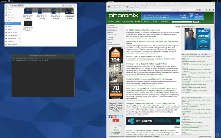Open Videos in the Files sidebar
This screenshot has height=138, width=221.
point(13,27)
